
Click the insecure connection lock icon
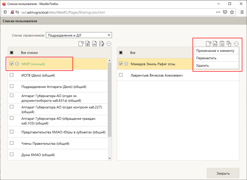(x=12, y=12)
